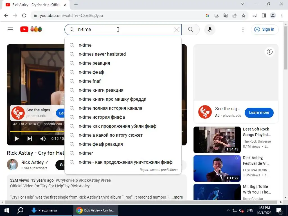Sign in to YouTube
This screenshot has height=216, width=288.
265,29
